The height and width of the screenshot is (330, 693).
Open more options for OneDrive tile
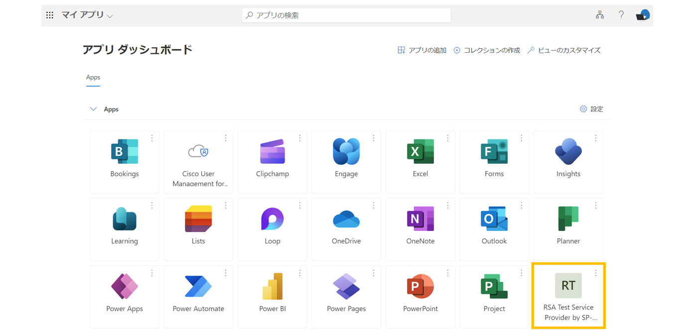374,206
